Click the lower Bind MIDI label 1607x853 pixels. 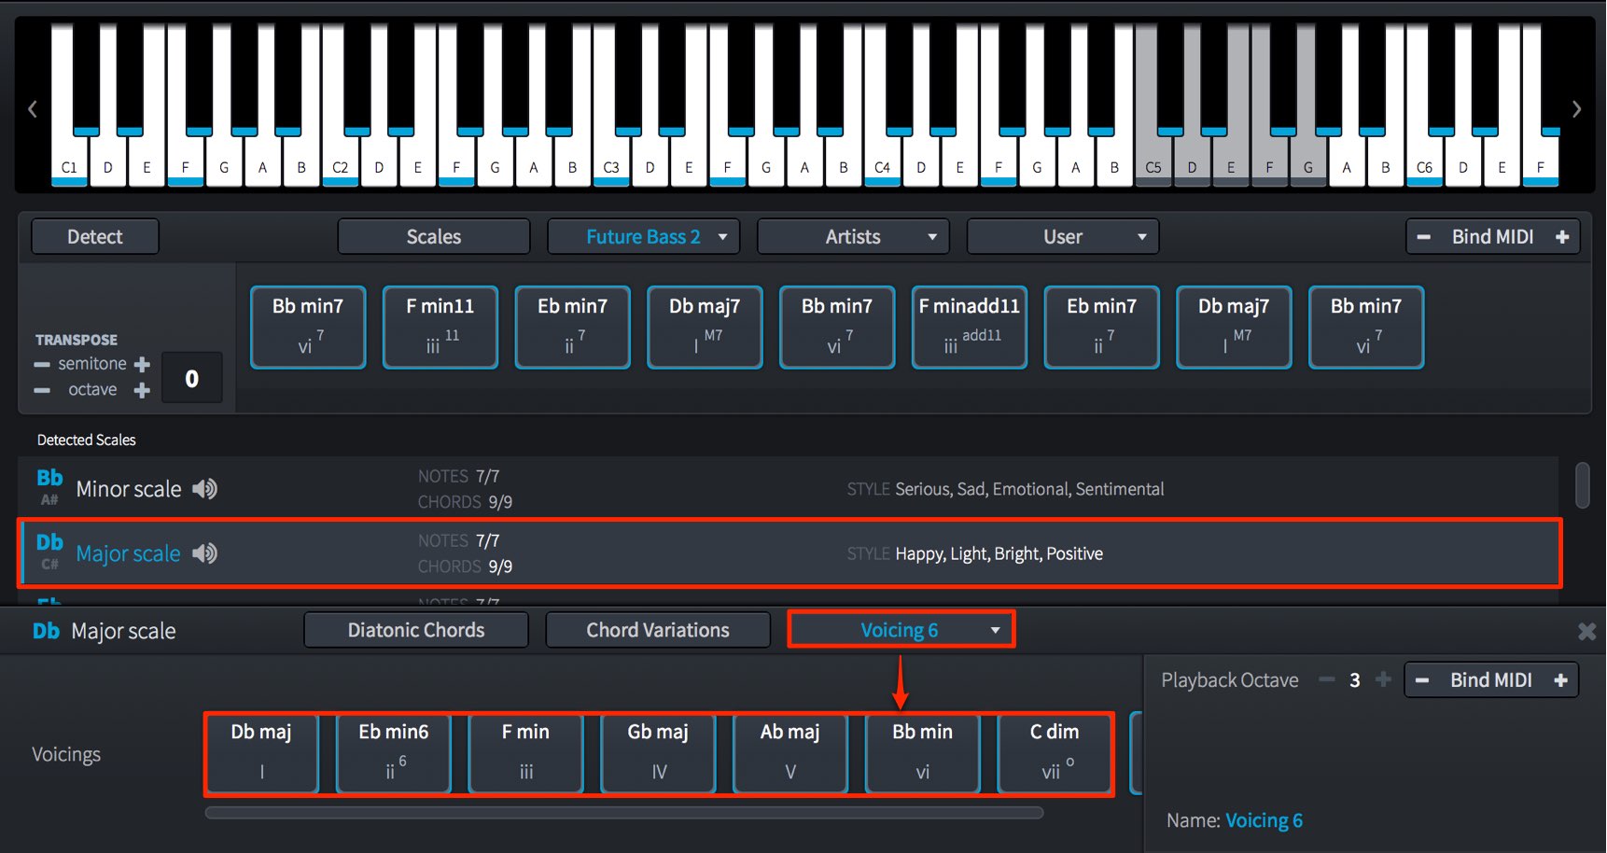pyautogui.click(x=1490, y=680)
